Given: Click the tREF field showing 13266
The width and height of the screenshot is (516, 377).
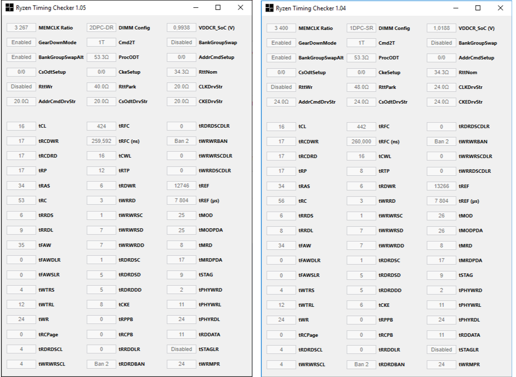Looking at the screenshot, I should click(x=442, y=186).
